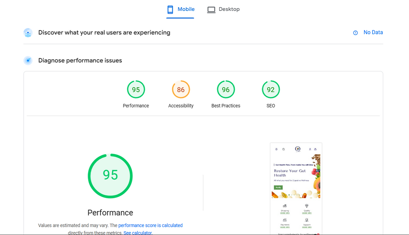Open the See calculator link
This screenshot has width=409, height=235.
(137, 232)
